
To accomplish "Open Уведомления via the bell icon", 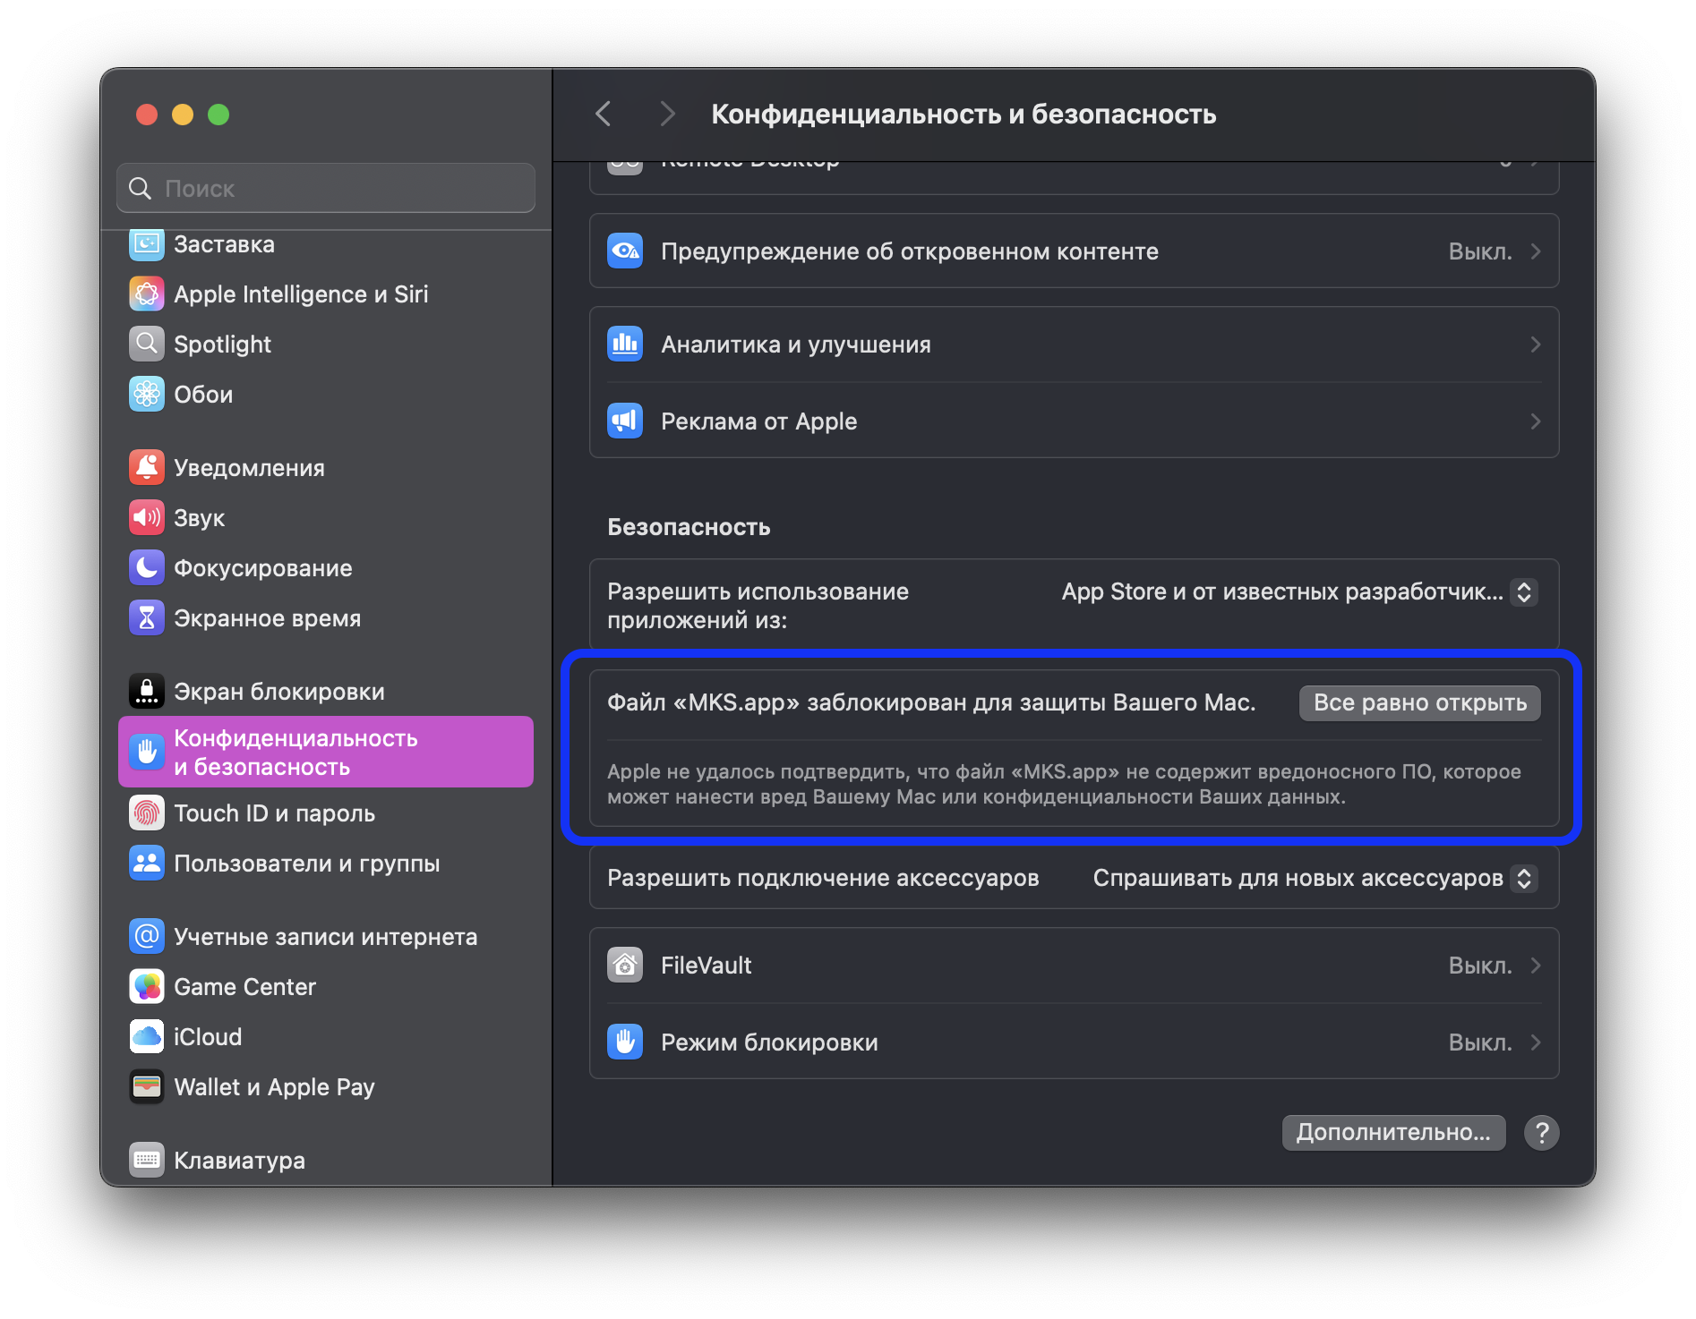I will [x=146, y=468].
